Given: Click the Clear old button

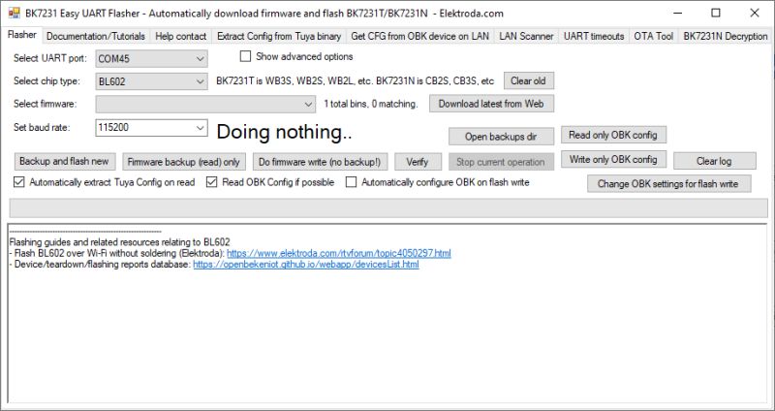Looking at the screenshot, I should tap(528, 80).
